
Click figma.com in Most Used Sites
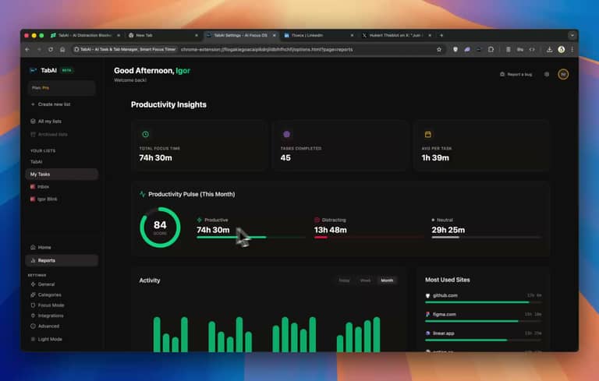click(x=445, y=315)
